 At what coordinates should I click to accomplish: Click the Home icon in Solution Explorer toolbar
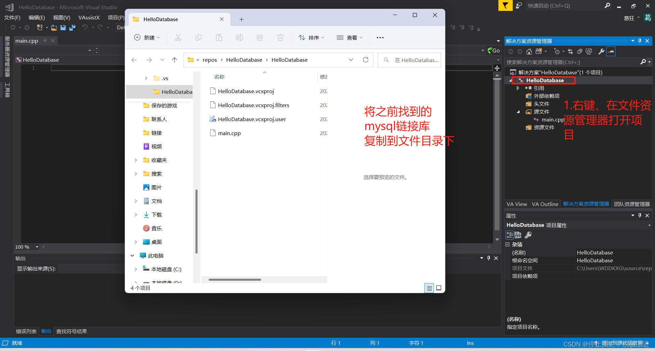pyautogui.click(x=529, y=52)
